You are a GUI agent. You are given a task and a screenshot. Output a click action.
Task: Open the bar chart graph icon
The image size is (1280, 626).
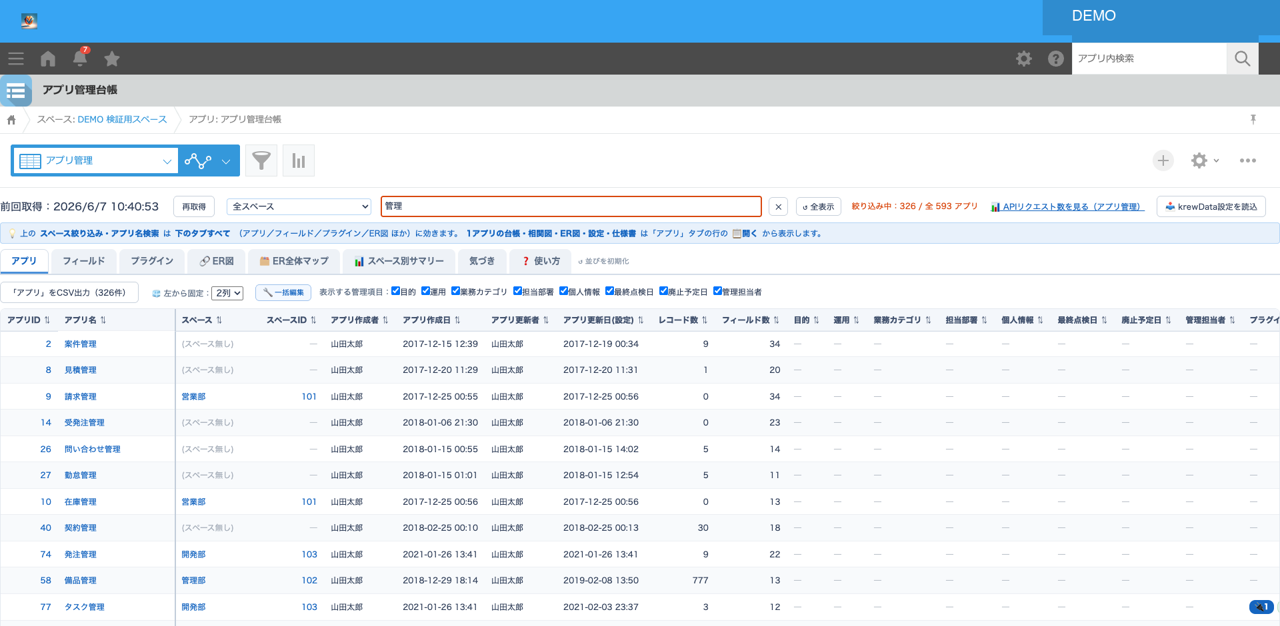(299, 160)
